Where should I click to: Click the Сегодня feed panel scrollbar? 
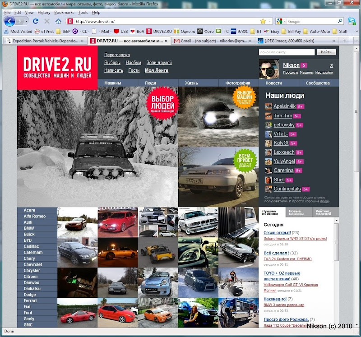click(x=336, y=242)
